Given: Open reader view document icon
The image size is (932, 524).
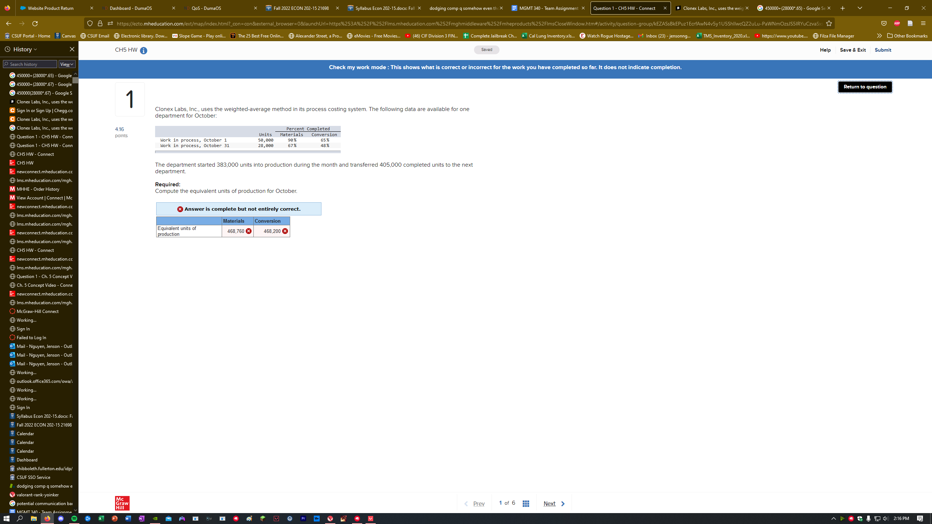Looking at the screenshot, I should 909,23.
